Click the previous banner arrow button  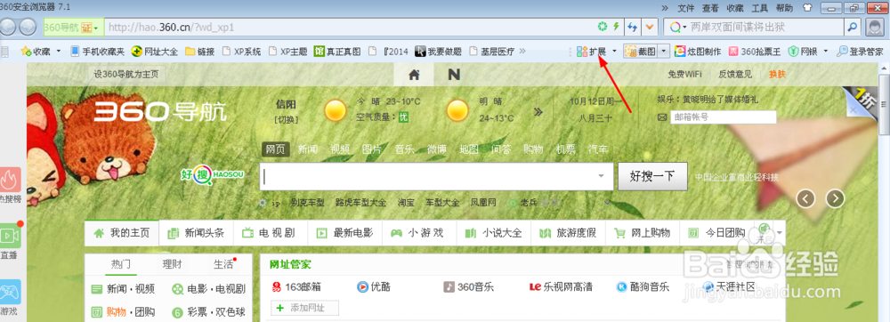coord(806,198)
